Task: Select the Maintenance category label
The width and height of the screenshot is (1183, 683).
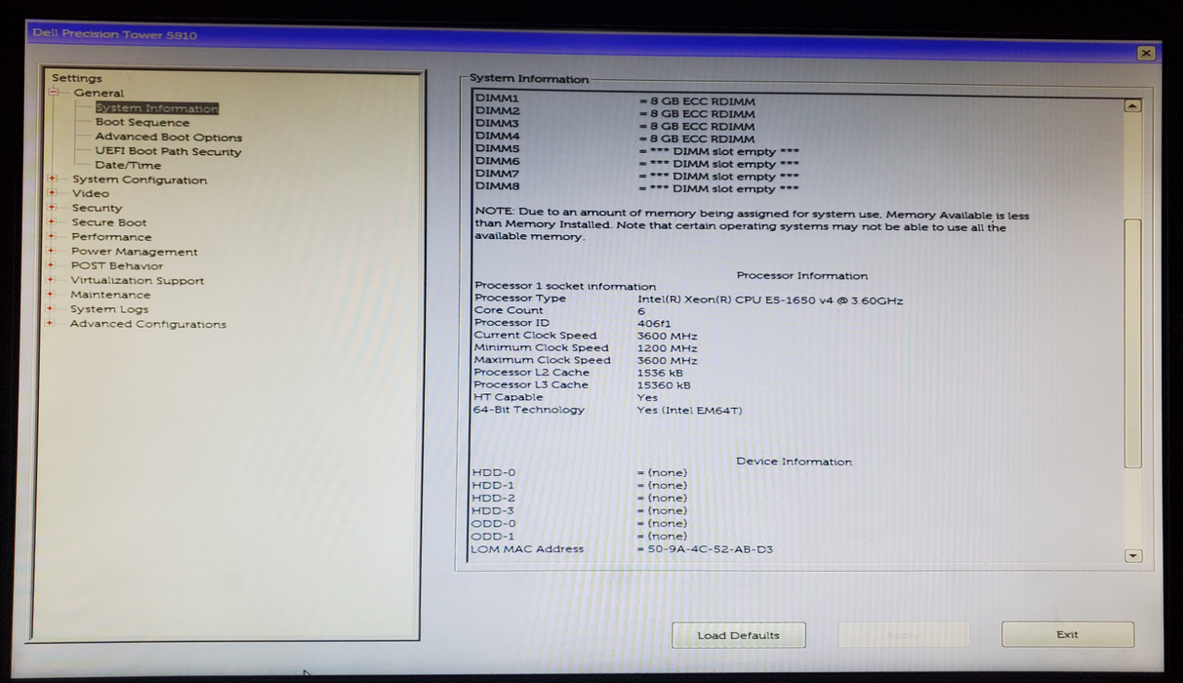Action: click(x=110, y=294)
